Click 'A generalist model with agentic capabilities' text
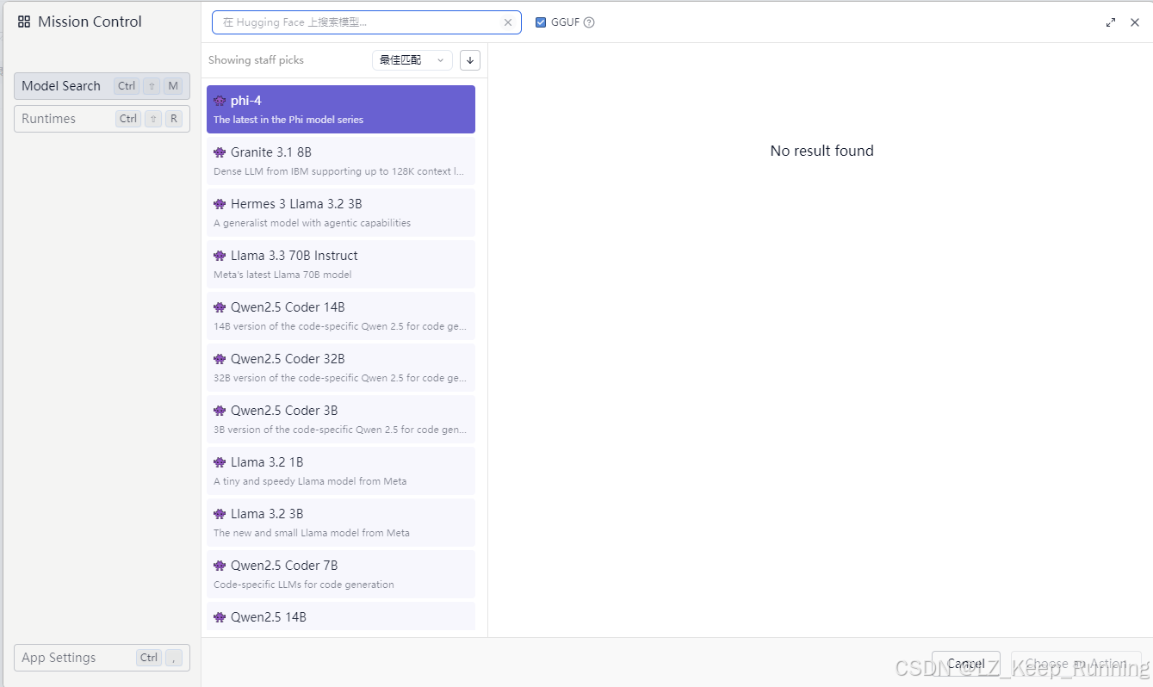The width and height of the screenshot is (1153, 687). pyautogui.click(x=313, y=223)
